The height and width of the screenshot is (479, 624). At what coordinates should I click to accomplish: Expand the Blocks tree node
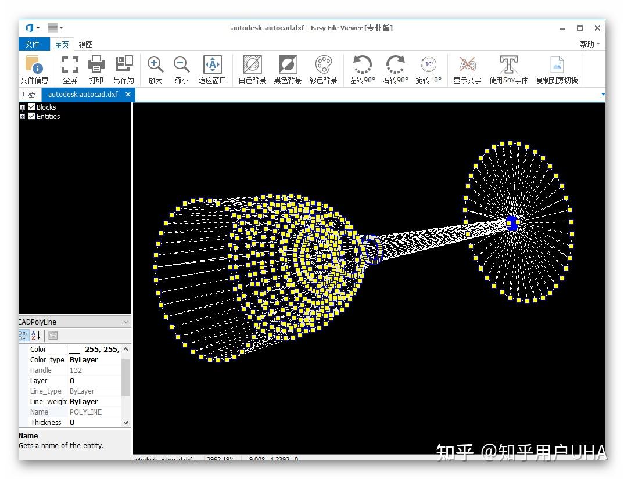pyautogui.click(x=22, y=107)
